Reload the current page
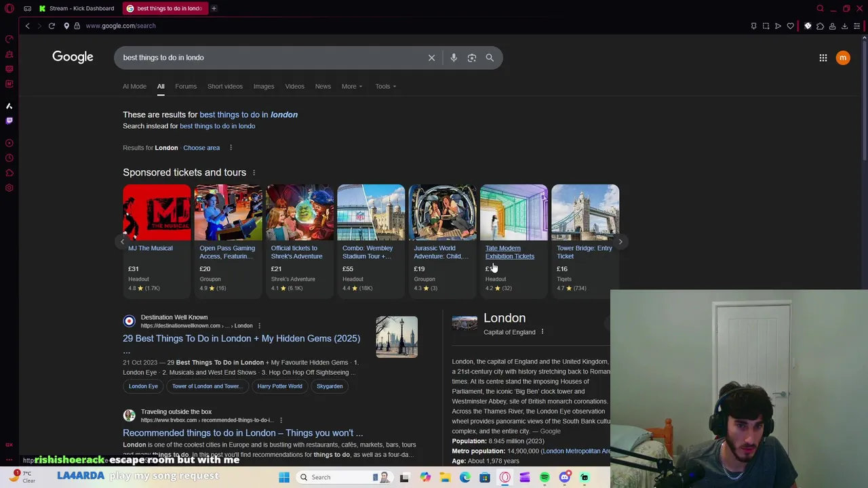 [52, 26]
